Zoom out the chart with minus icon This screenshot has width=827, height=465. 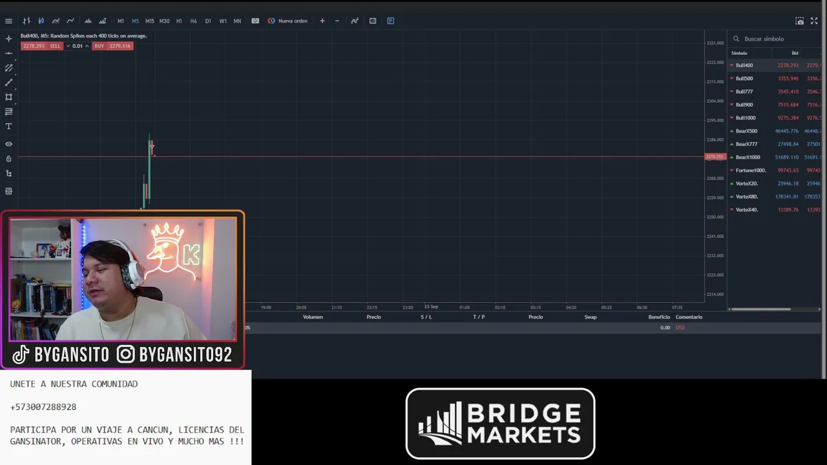click(x=337, y=21)
